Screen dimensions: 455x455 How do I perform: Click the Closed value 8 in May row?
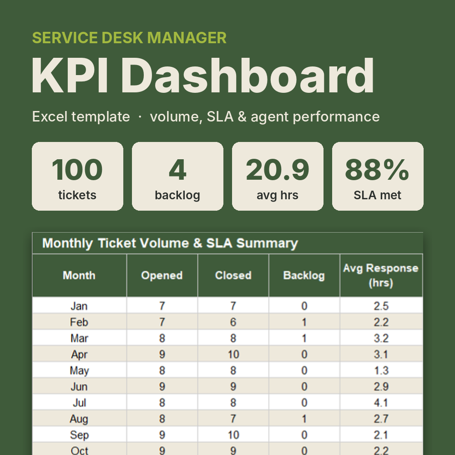[x=233, y=370]
